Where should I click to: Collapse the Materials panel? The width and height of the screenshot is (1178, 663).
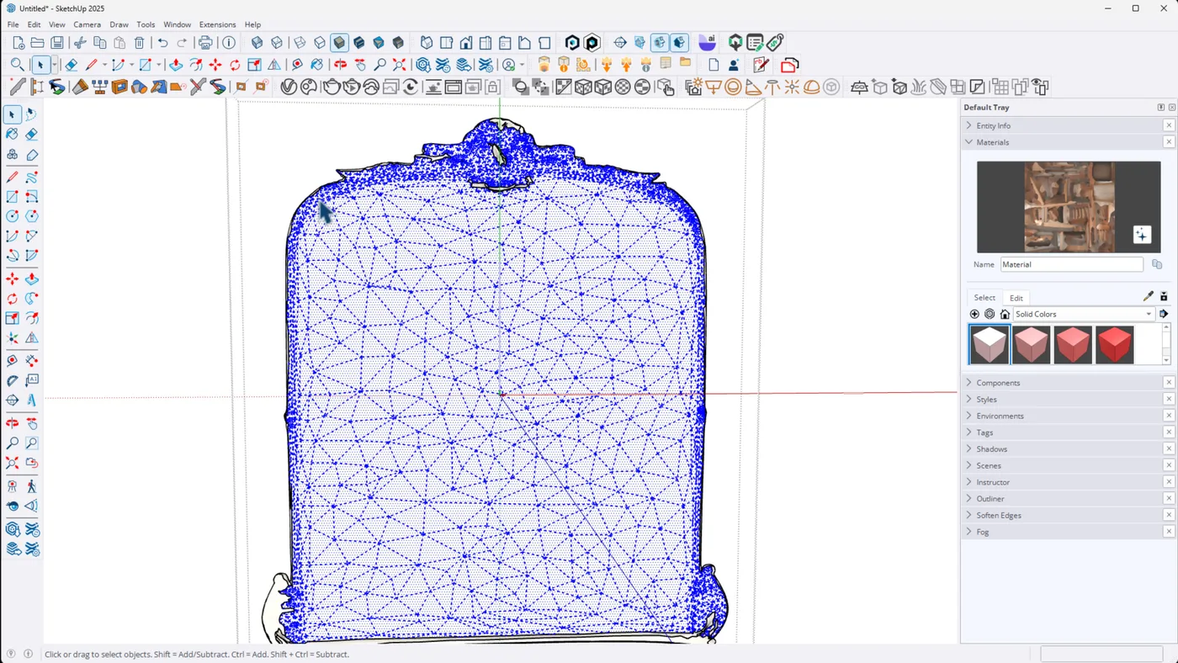(x=992, y=142)
